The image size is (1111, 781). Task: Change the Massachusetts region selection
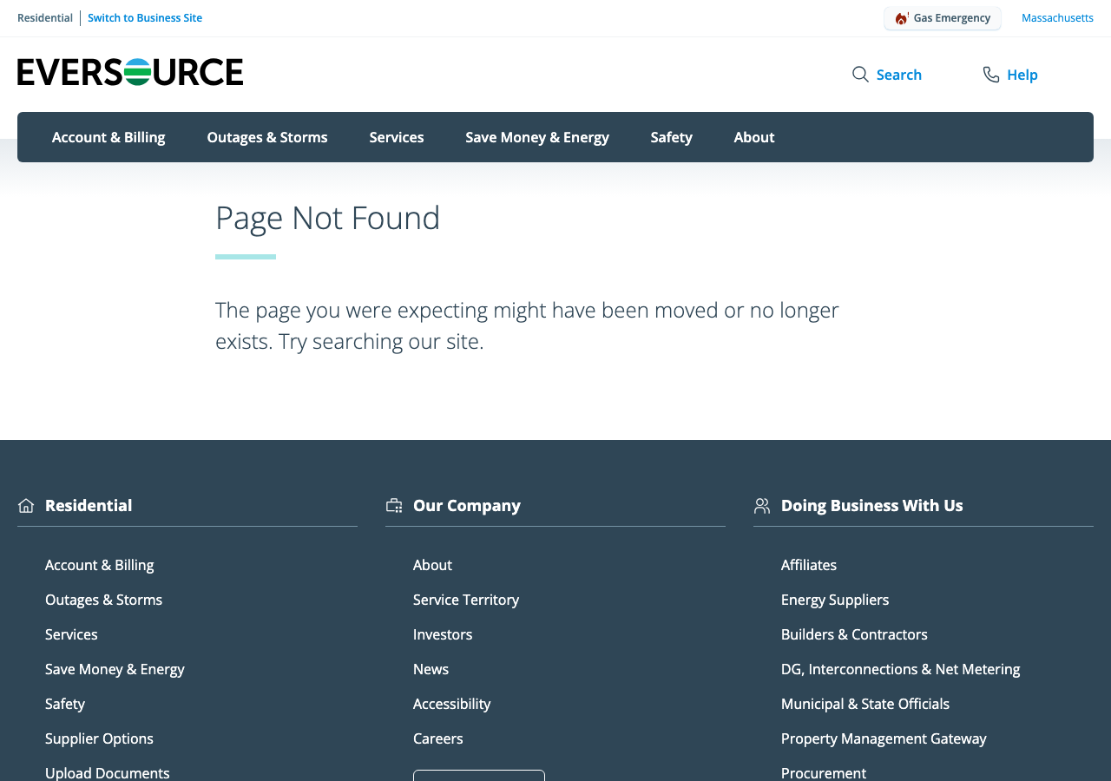[1057, 18]
